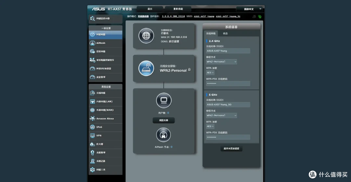Click the router wireless security icon

tap(146, 68)
